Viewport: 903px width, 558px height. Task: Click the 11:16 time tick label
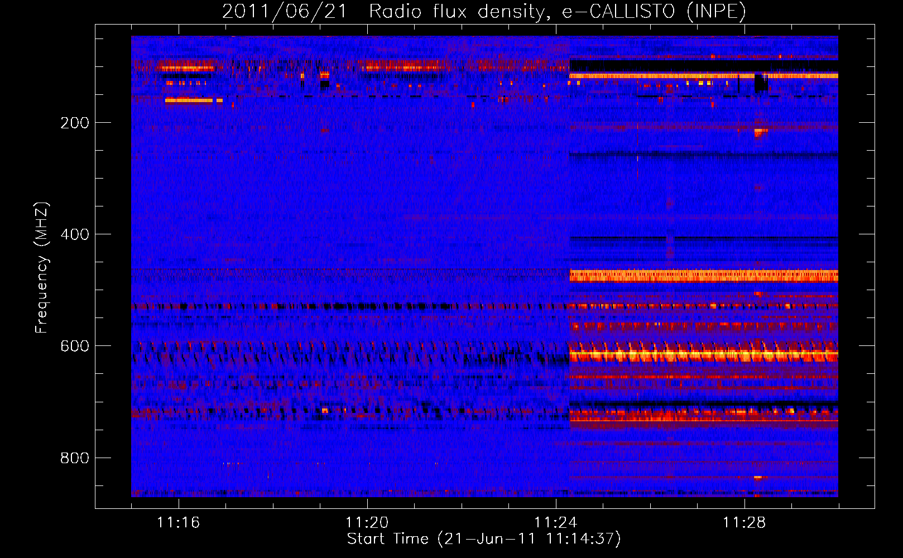[x=178, y=522]
